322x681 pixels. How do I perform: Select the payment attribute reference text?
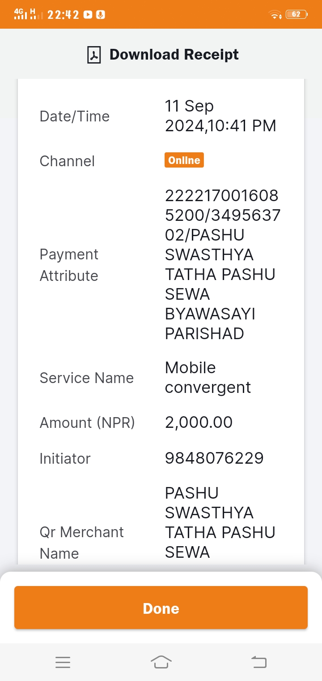[x=223, y=264]
